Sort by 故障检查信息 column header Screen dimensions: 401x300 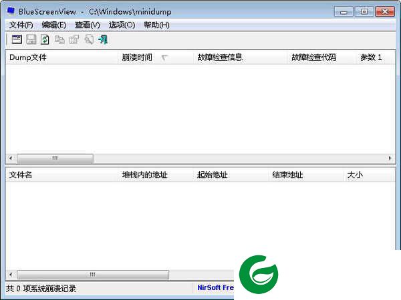(x=241, y=57)
